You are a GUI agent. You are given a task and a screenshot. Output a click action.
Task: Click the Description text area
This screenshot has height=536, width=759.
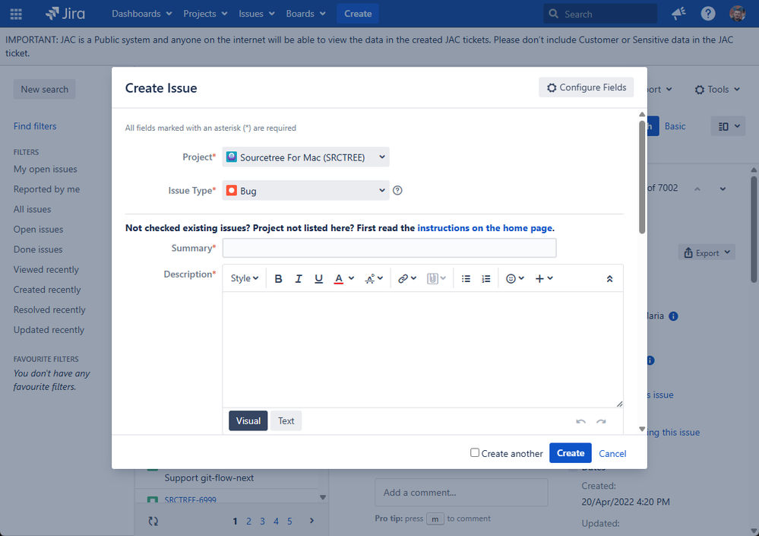click(422, 350)
